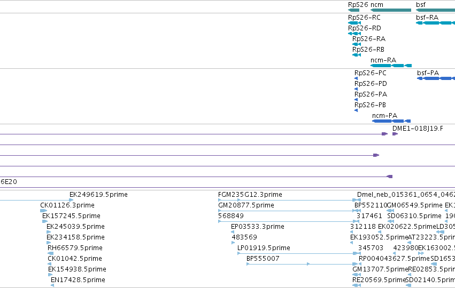
Task: Select EST RH66579.5prime
Action: (x=75, y=249)
